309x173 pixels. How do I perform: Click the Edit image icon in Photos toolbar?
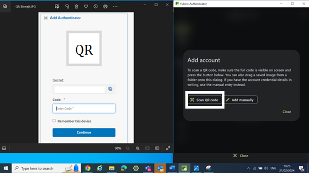57,7
